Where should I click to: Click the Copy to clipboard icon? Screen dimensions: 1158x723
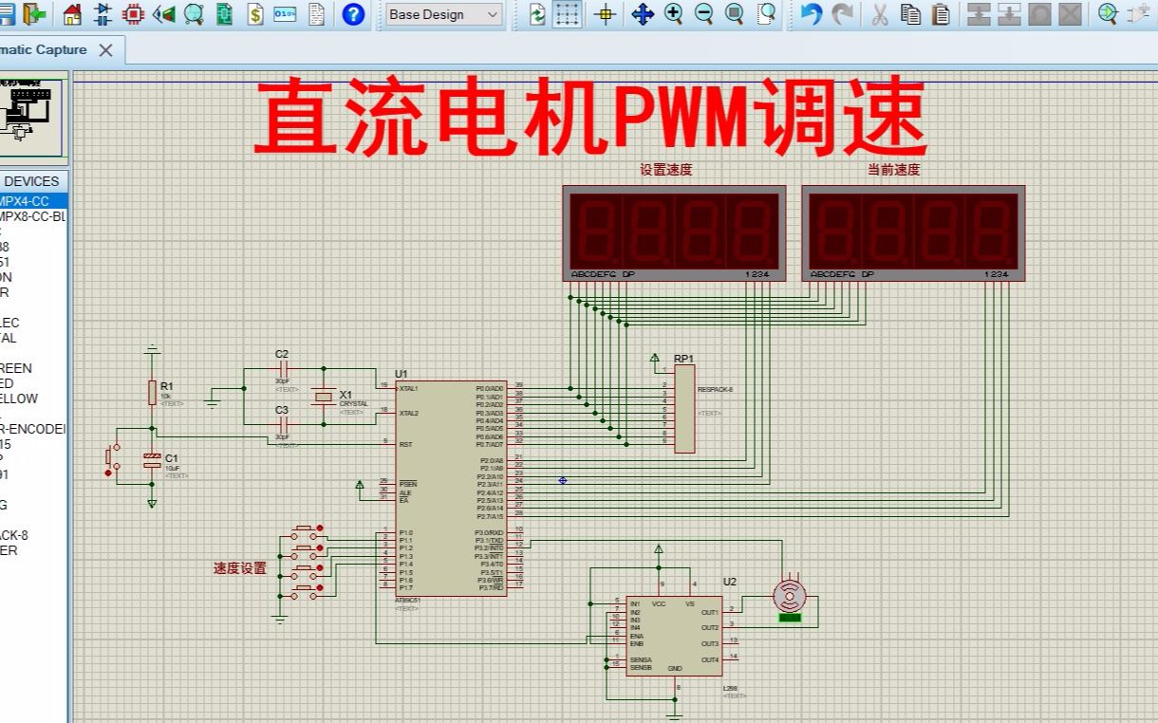pyautogui.click(x=910, y=14)
